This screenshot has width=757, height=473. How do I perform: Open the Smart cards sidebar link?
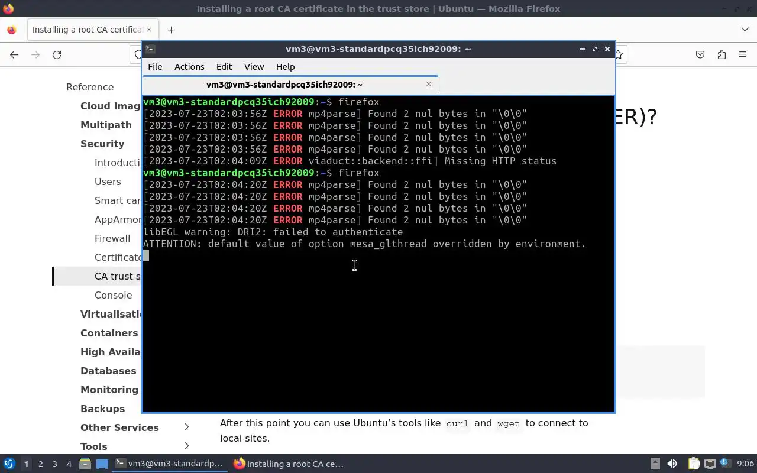(x=118, y=200)
